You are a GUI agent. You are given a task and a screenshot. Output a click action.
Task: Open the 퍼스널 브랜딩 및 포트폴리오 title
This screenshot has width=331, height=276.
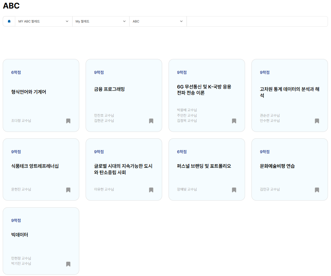coord(204,166)
